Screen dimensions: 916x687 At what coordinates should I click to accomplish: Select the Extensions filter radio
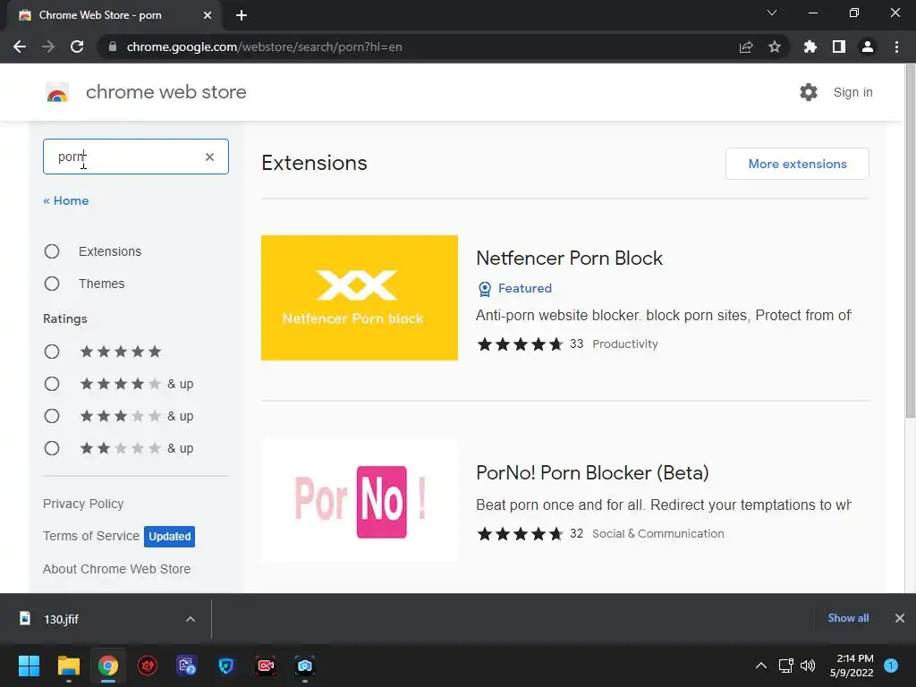(x=52, y=251)
